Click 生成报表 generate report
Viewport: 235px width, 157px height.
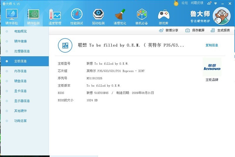pos(220,30)
